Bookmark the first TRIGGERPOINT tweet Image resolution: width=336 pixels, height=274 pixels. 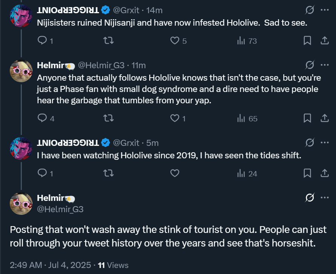coord(307,41)
